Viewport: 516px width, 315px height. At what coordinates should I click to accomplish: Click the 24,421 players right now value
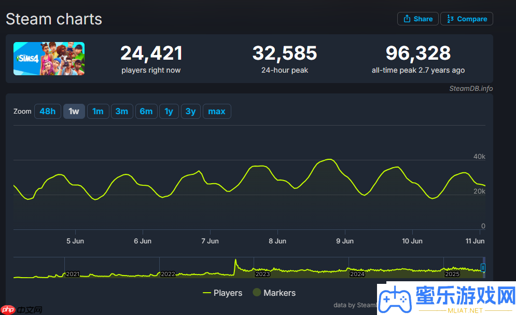tap(151, 53)
